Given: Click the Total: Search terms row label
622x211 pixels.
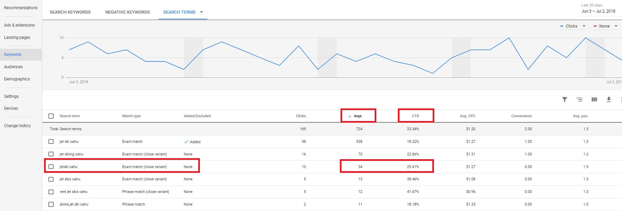Looking at the screenshot, I should click(x=66, y=129).
